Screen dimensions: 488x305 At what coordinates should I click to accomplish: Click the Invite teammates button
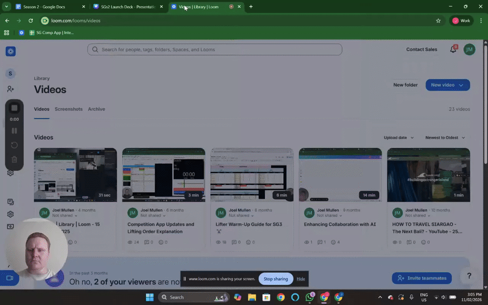pyautogui.click(x=422, y=278)
